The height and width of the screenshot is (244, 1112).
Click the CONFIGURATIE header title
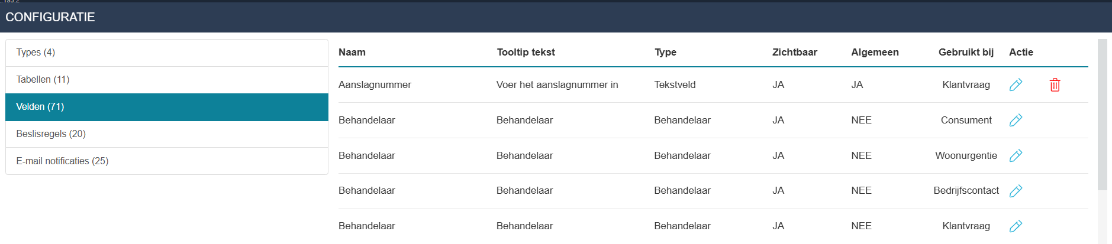click(x=50, y=17)
